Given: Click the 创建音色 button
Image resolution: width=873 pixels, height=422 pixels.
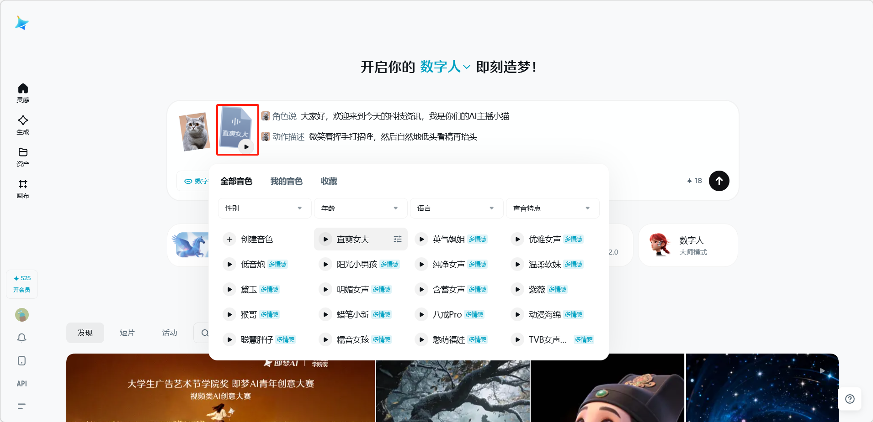Looking at the screenshot, I should 249,239.
